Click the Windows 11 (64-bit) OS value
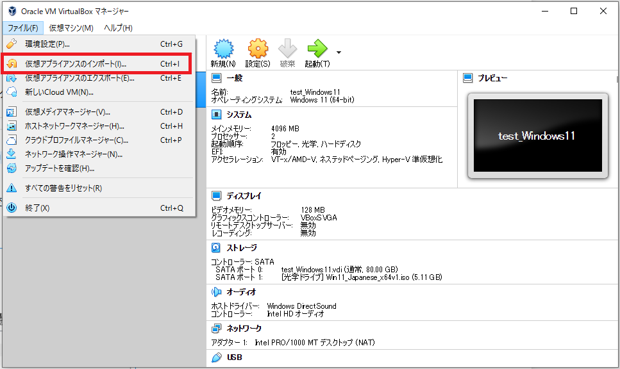The image size is (620, 369). pyautogui.click(x=323, y=100)
